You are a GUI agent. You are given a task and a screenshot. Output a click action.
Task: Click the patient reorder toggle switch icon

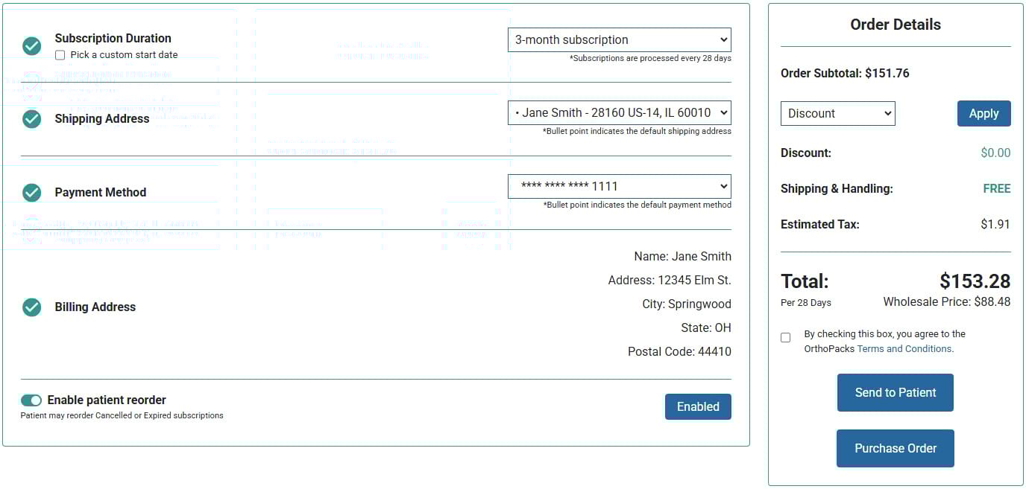31,400
